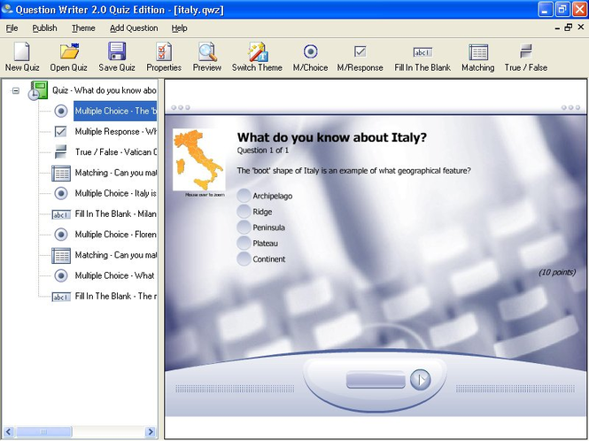Image resolution: width=589 pixels, height=441 pixels.
Task: Add an M/Response question from toolbar
Action: [360, 57]
